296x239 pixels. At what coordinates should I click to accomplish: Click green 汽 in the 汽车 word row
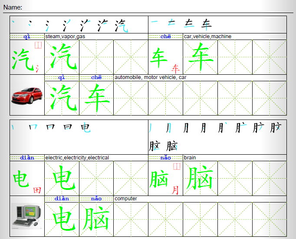click(x=63, y=97)
